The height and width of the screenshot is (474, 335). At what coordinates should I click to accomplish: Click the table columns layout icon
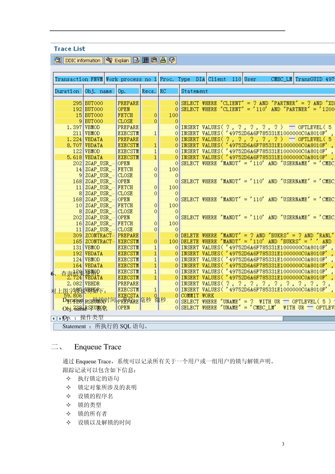(x=145, y=60)
